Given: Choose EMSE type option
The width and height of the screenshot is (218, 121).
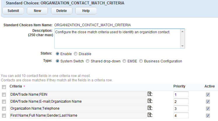Looking at the screenshot, I should pos(125,61).
